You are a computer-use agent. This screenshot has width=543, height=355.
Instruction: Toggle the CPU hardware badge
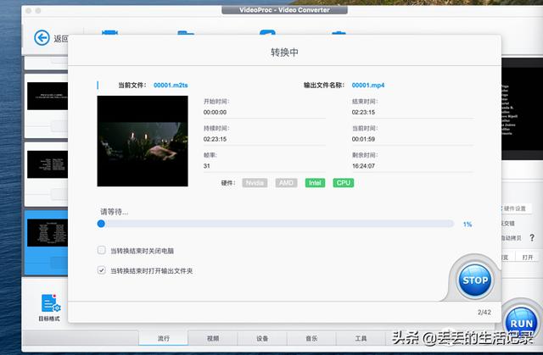[344, 183]
